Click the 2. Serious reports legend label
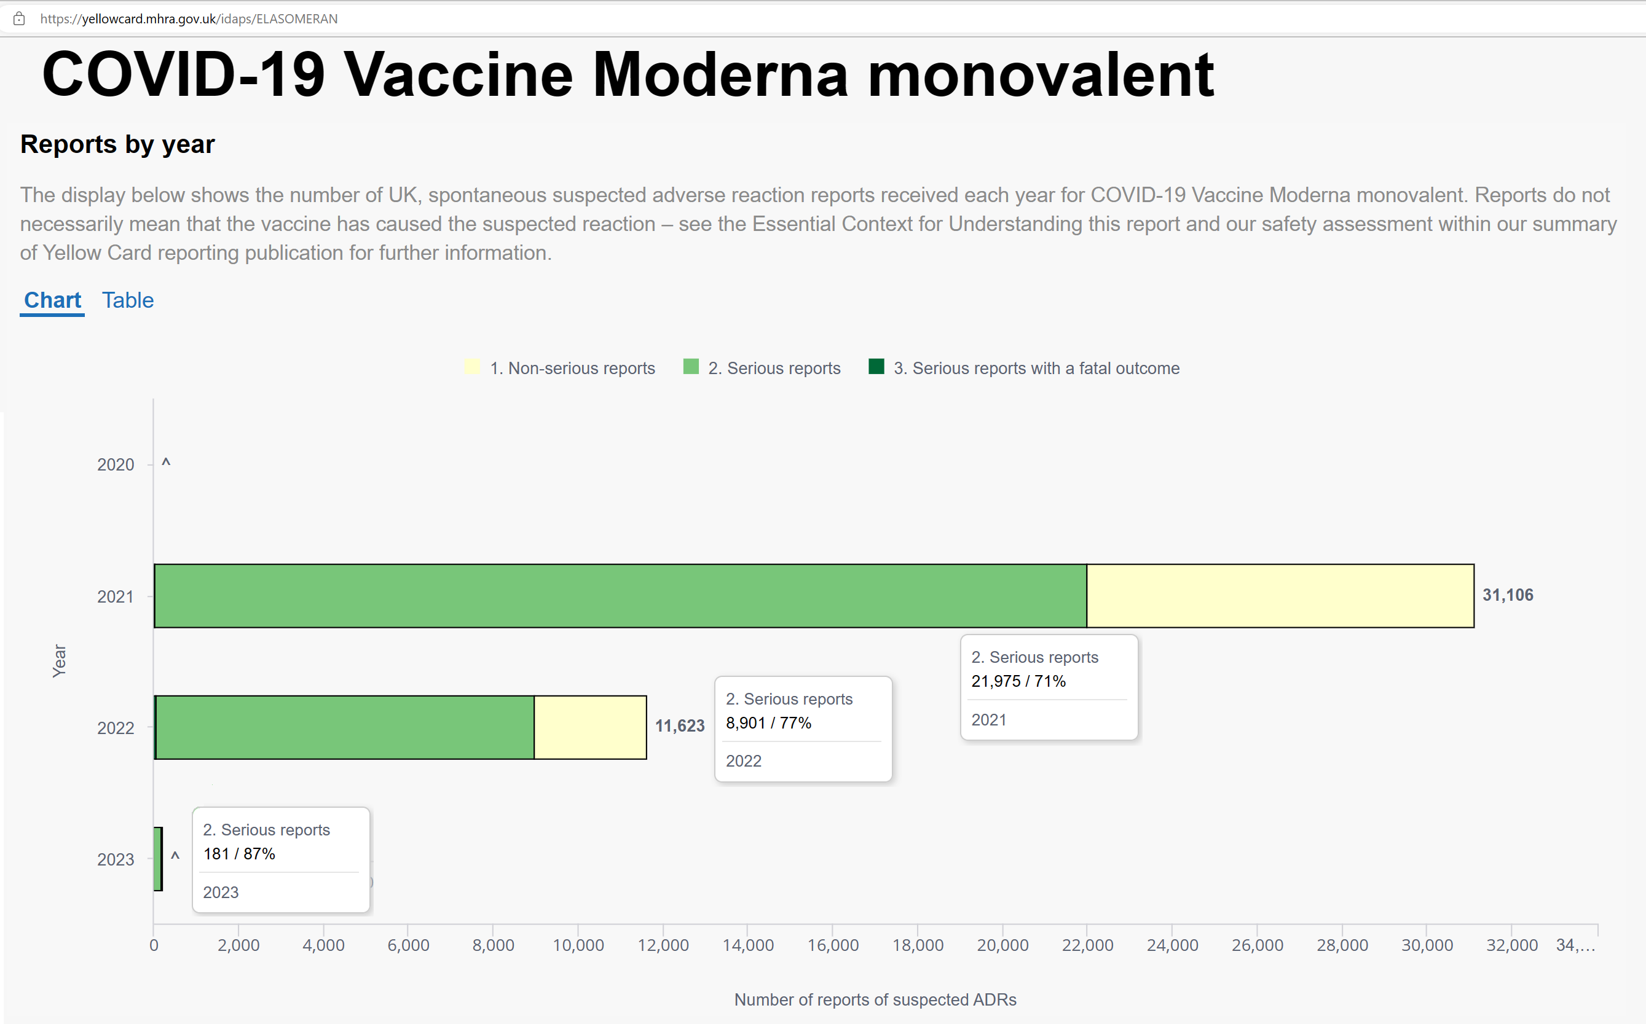The width and height of the screenshot is (1646, 1024). [x=774, y=368]
